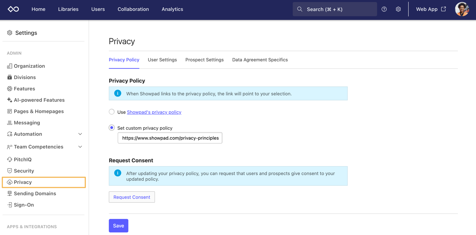The width and height of the screenshot is (476, 235).
Task: Click the Pages & Homepages icon
Action: click(9, 111)
